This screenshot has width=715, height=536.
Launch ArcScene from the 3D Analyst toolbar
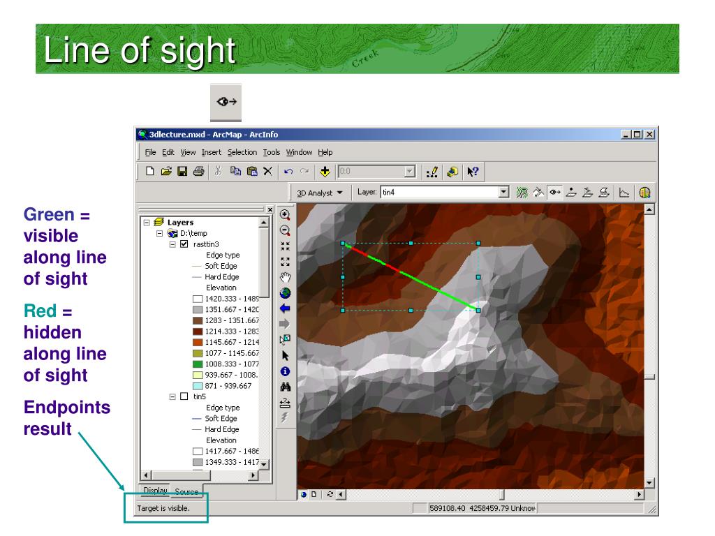[x=644, y=193]
